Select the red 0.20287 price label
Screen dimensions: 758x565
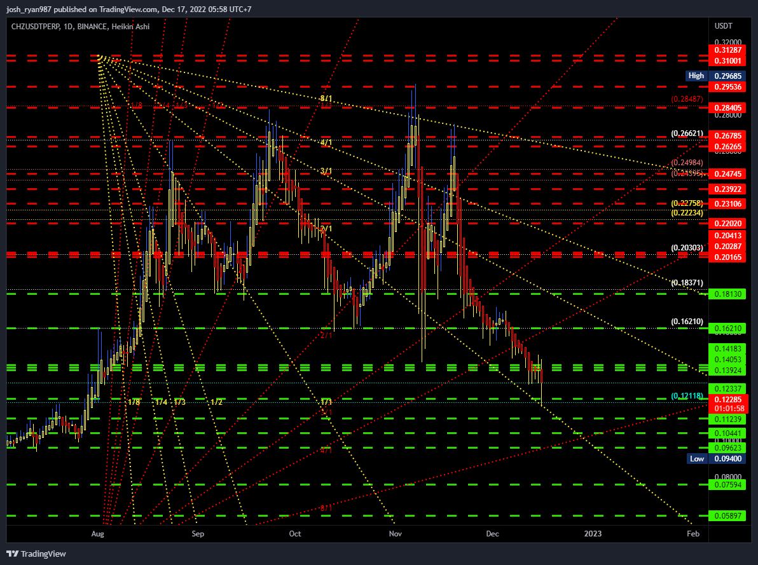[727, 247]
